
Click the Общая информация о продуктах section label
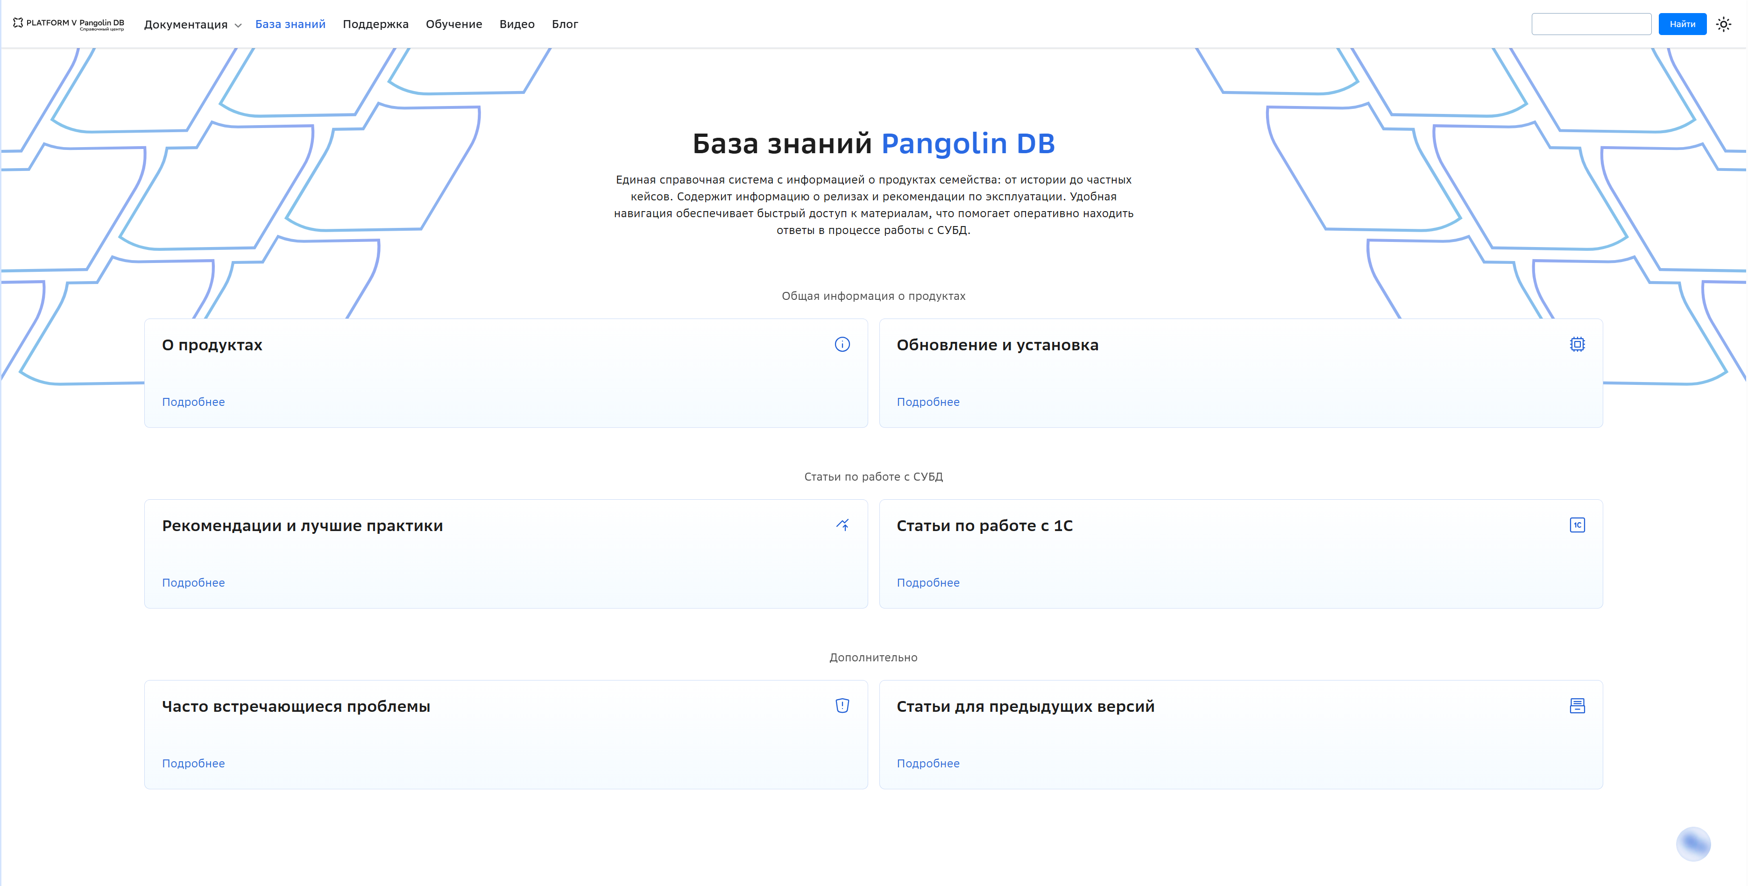point(874,297)
